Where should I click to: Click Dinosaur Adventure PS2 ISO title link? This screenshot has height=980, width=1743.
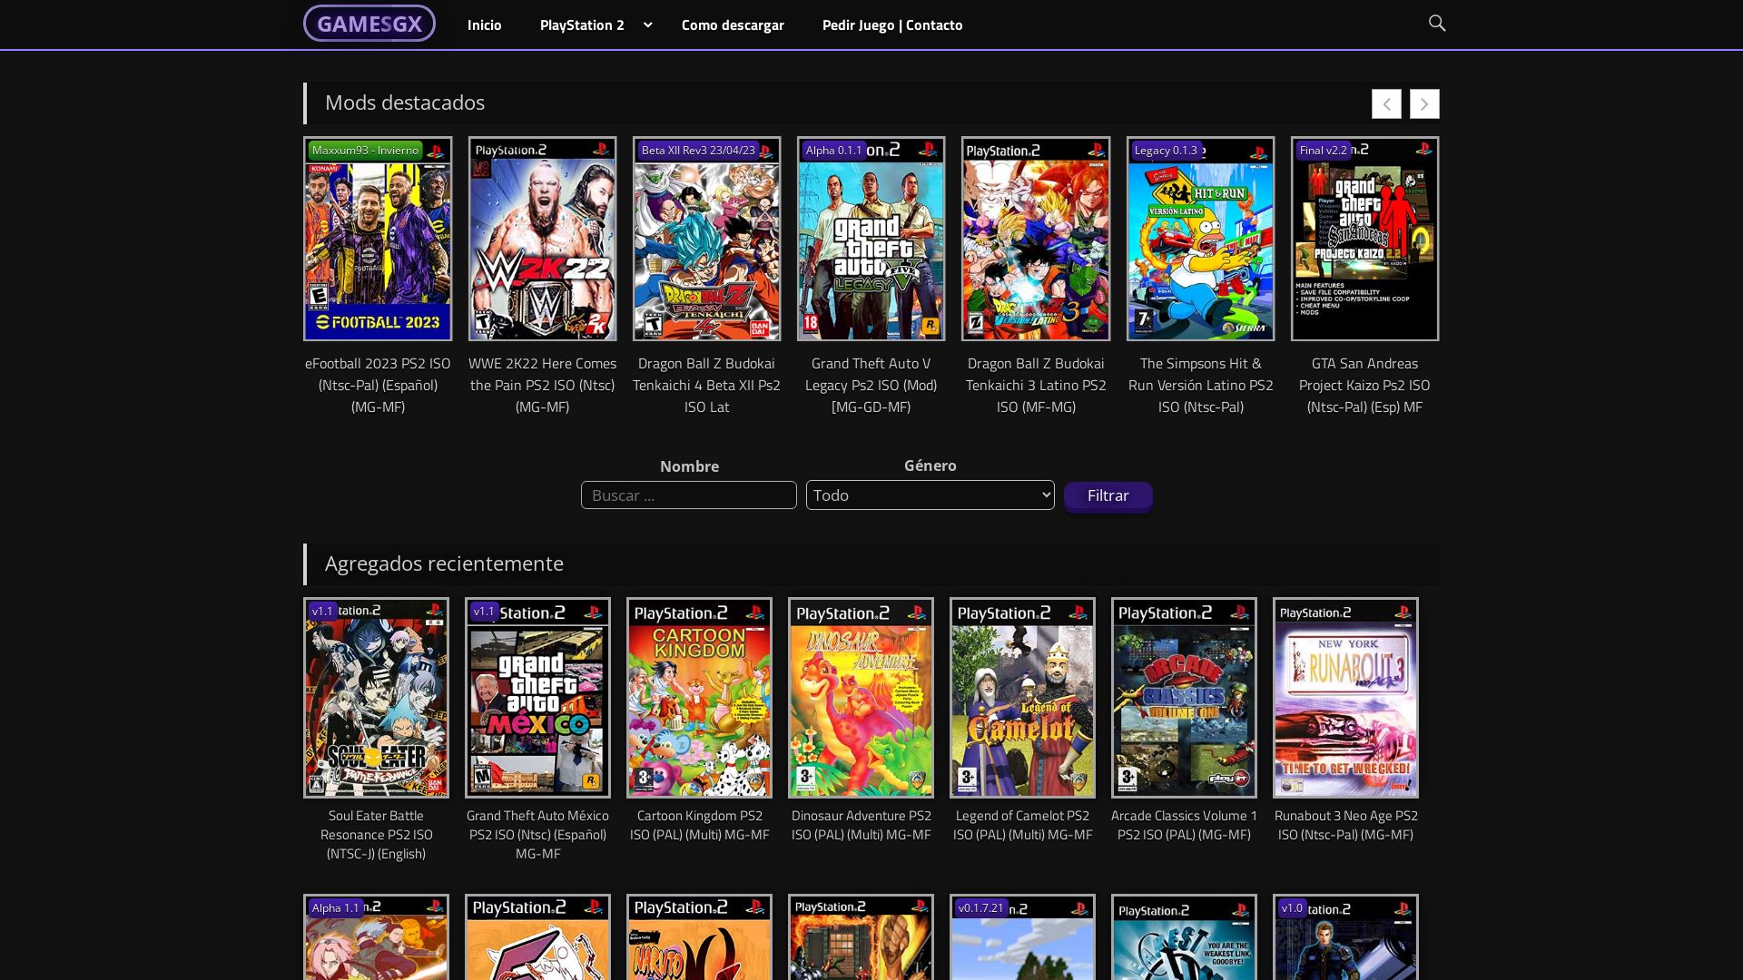[861, 825]
